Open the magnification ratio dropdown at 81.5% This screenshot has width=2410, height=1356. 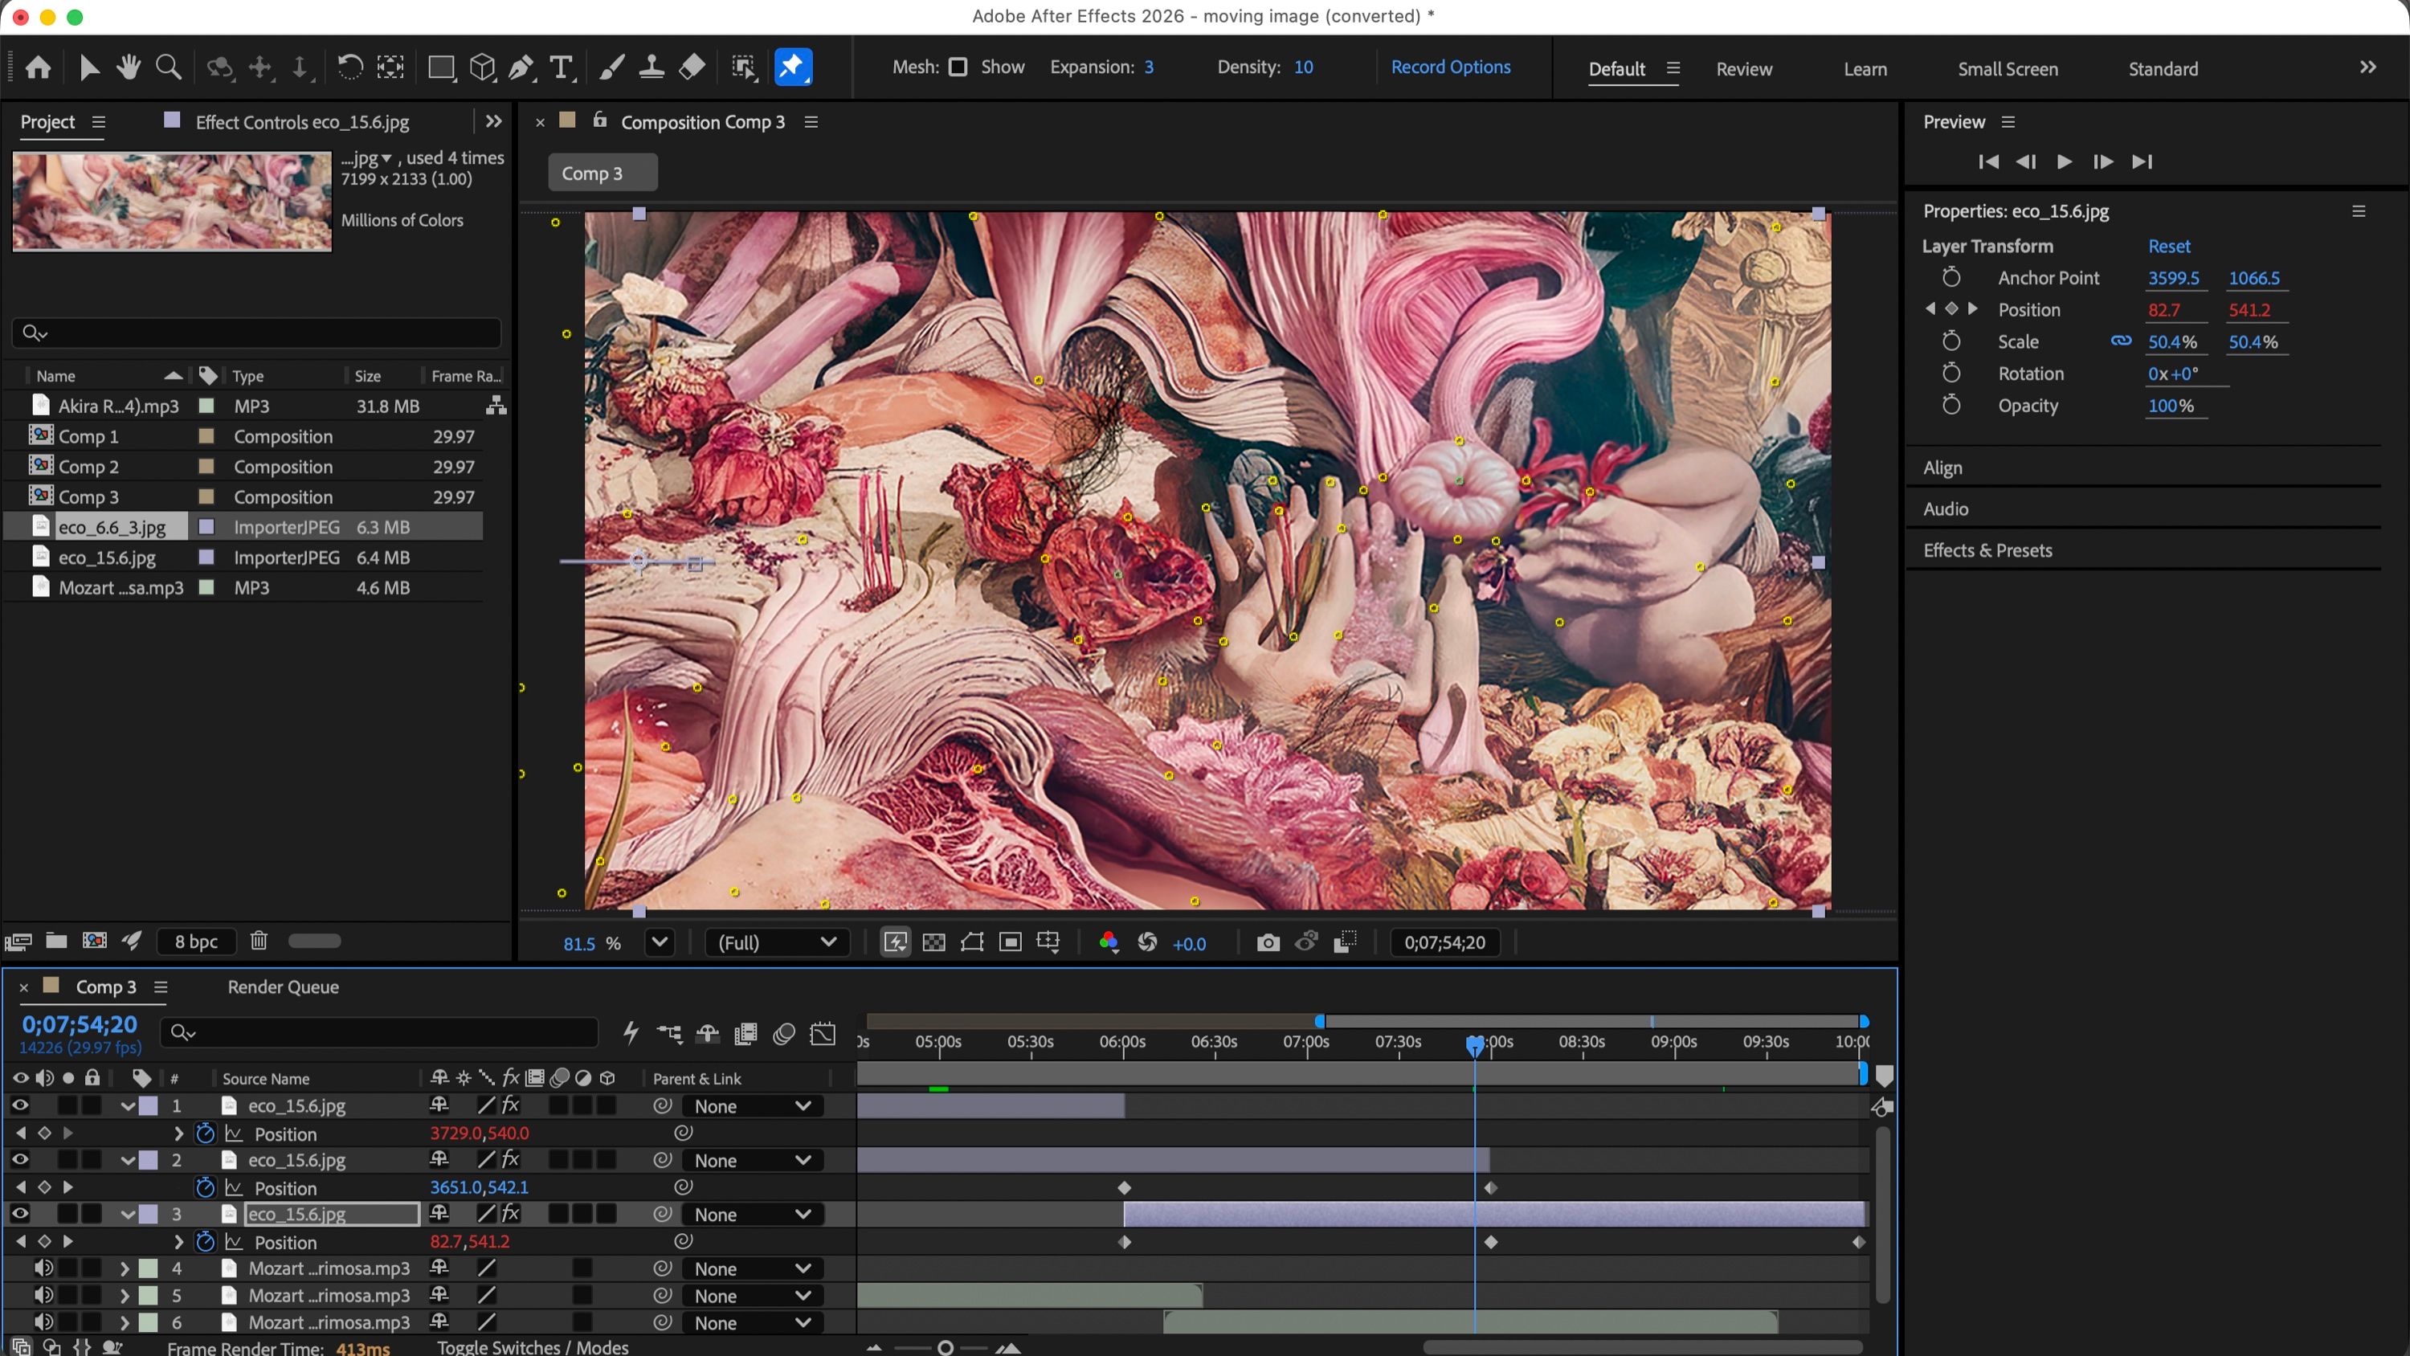tap(660, 942)
